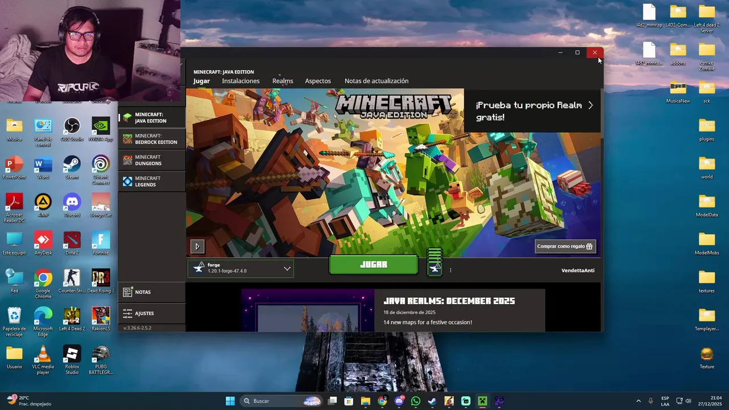Screen dimensions: 729x410
Task: Select the Steam desktop icon
Action: point(72,167)
